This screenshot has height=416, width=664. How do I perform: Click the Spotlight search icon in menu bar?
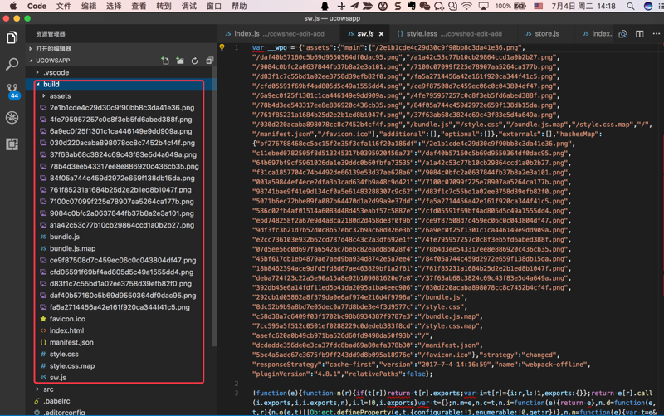click(x=631, y=6)
